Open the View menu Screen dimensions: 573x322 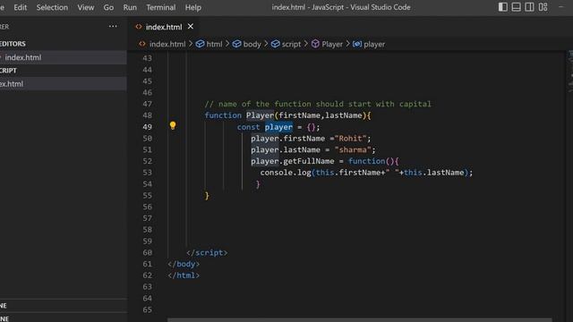point(86,7)
